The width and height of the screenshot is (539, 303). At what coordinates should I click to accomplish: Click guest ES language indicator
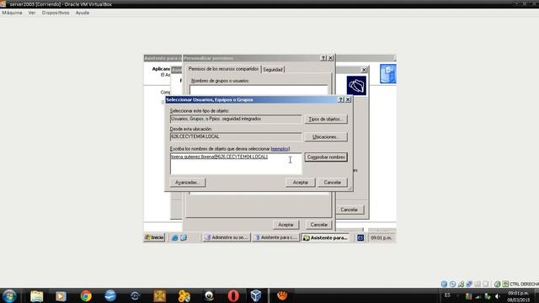(x=360, y=237)
